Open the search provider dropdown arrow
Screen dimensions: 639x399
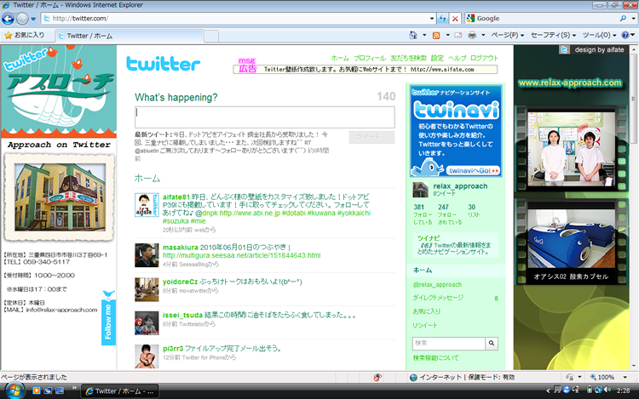pyautogui.click(x=633, y=19)
